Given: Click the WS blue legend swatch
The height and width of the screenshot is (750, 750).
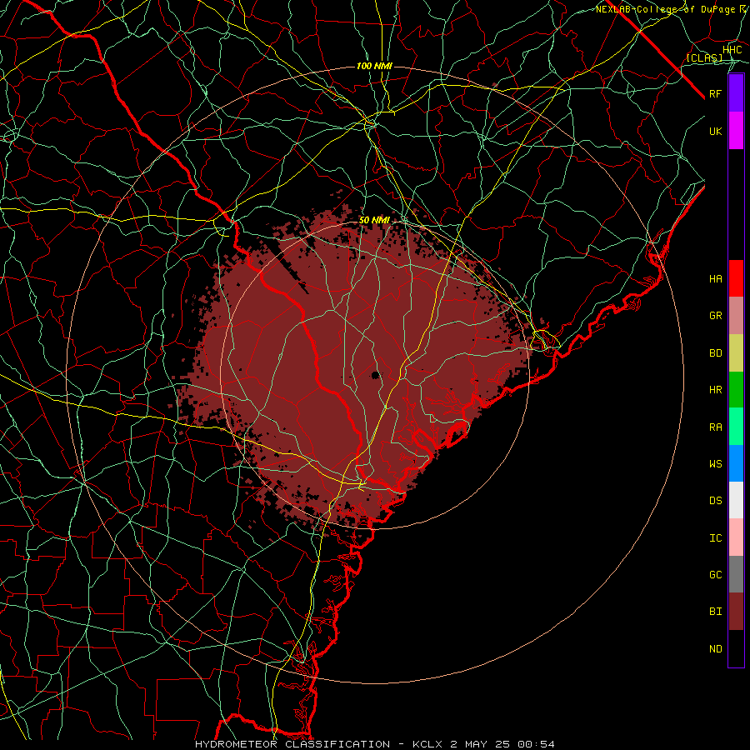Looking at the screenshot, I should tap(736, 463).
